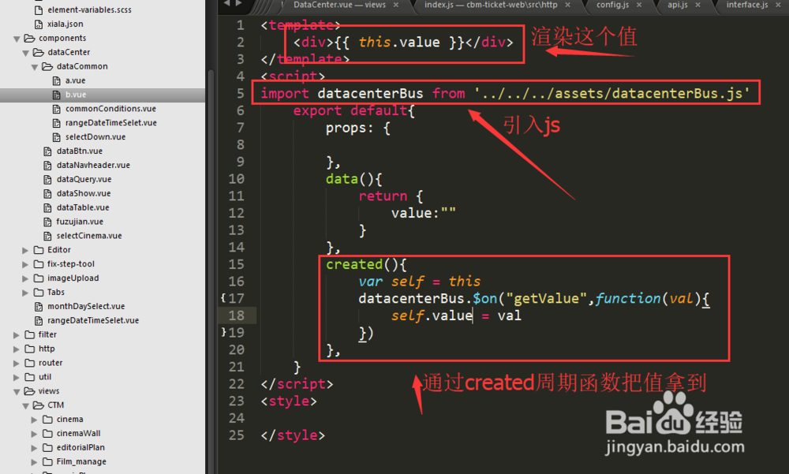
Task: Click 'export default' keyword on line 6
Action: [x=350, y=110]
